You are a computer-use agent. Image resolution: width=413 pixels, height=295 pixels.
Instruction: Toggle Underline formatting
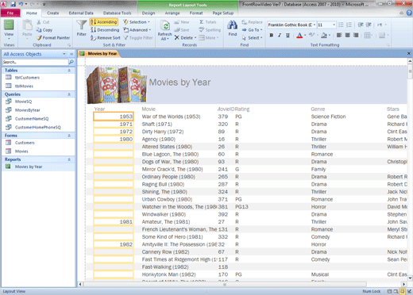[288, 35]
